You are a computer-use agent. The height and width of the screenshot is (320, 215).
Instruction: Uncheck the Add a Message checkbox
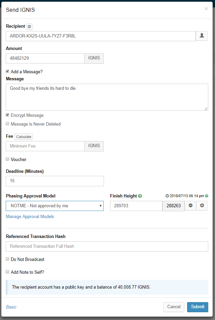click(8, 72)
